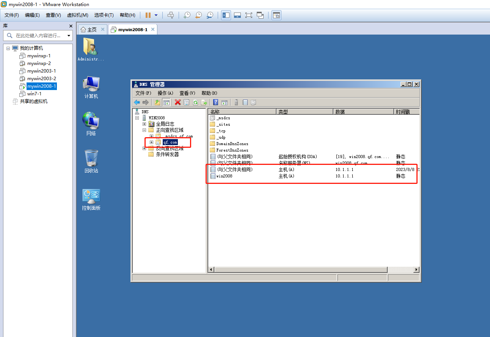Viewport: 490px width, 337px height.
Task: Open Properties from the DNS toolbar
Action: coord(186,102)
